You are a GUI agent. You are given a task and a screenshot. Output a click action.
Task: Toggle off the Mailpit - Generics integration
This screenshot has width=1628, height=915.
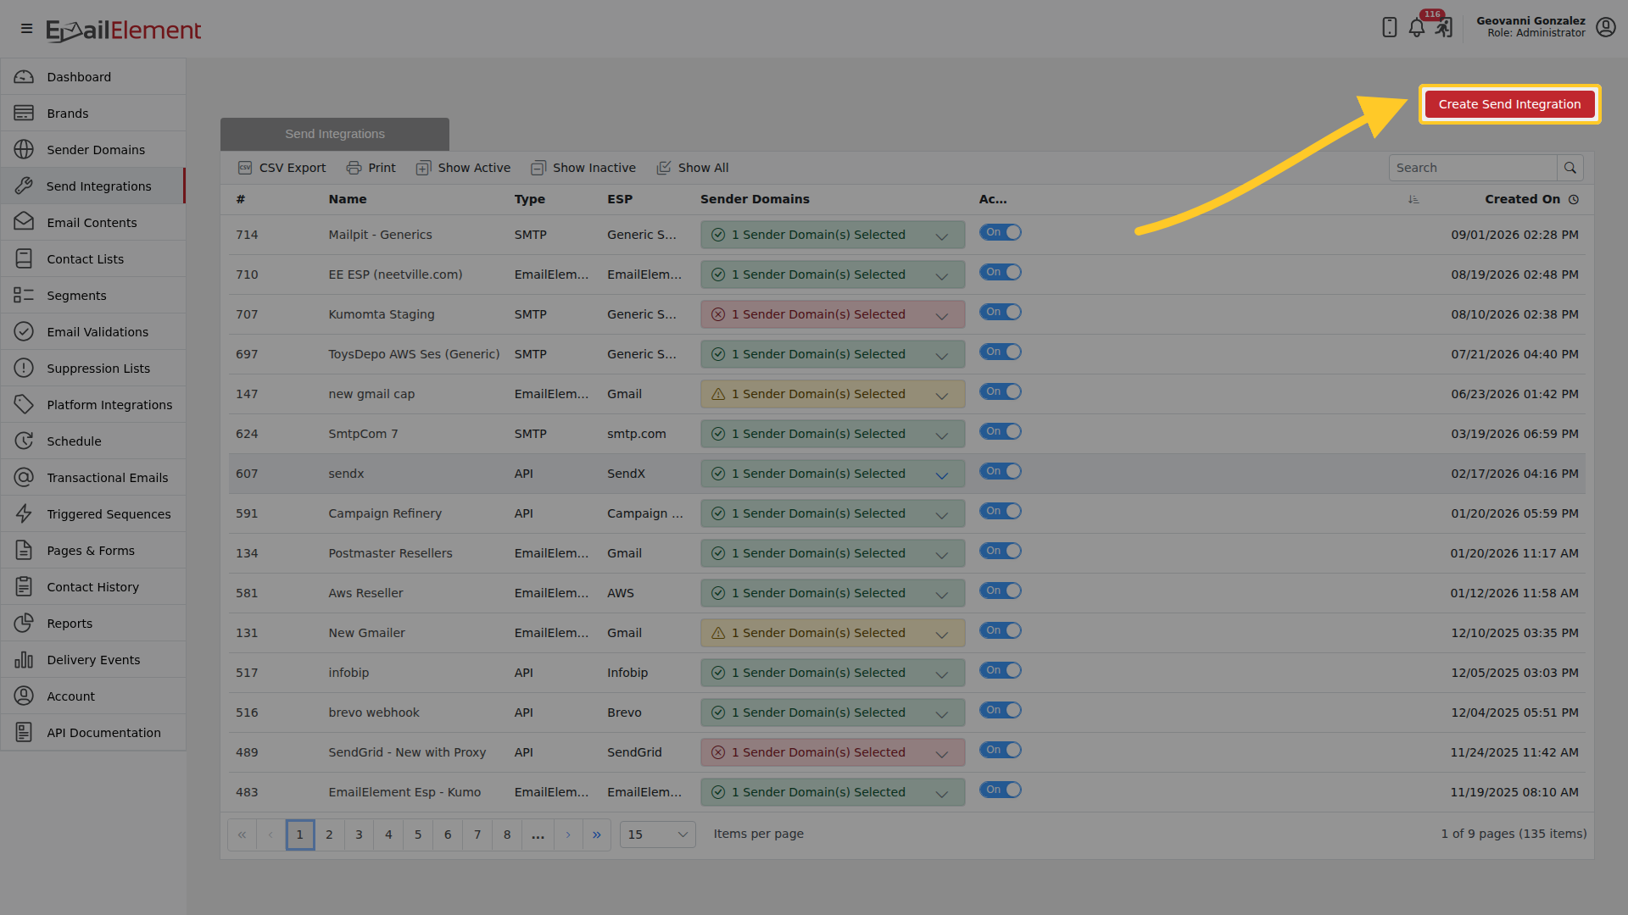pyautogui.click(x=1001, y=232)
